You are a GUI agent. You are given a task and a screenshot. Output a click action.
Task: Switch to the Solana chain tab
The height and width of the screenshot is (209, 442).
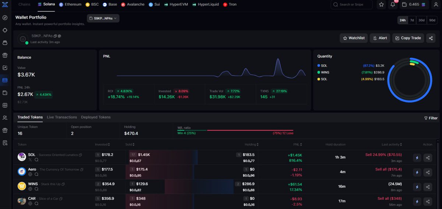(x=46, y=4)
